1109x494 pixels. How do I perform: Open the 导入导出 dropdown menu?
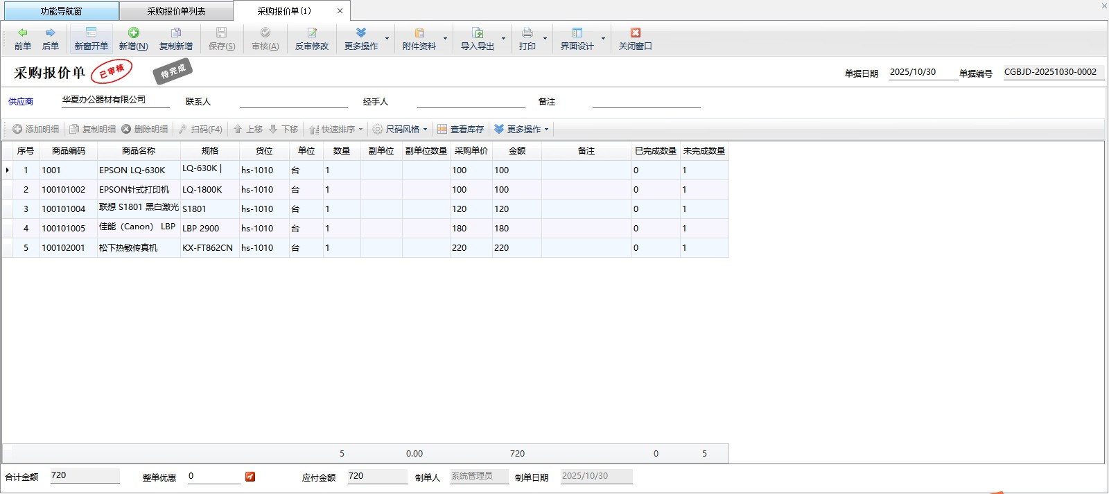503,39
